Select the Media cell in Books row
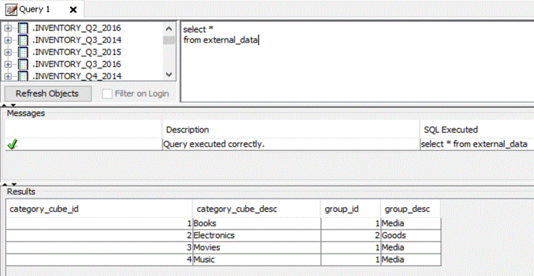 click(411, 224)
